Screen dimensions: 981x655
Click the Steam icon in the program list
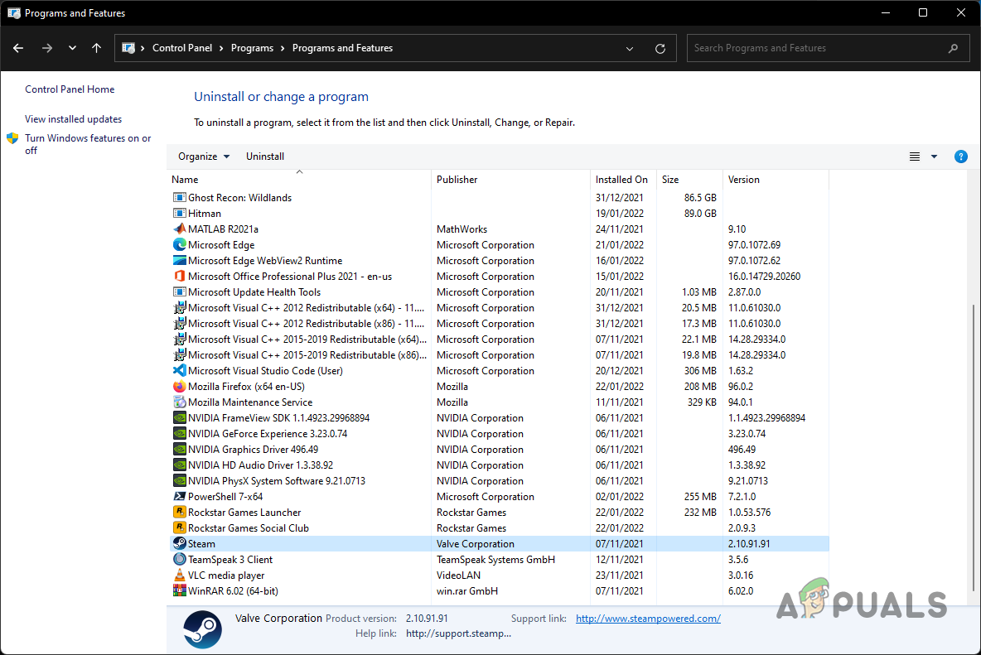(x=180, y=543)
